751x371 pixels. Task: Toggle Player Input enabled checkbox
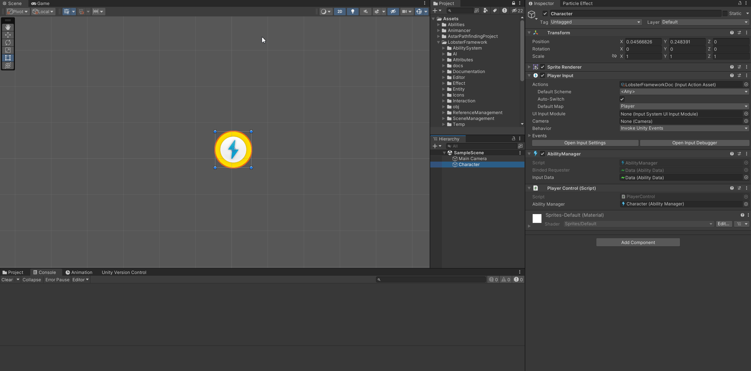click(x=542, y=75)
